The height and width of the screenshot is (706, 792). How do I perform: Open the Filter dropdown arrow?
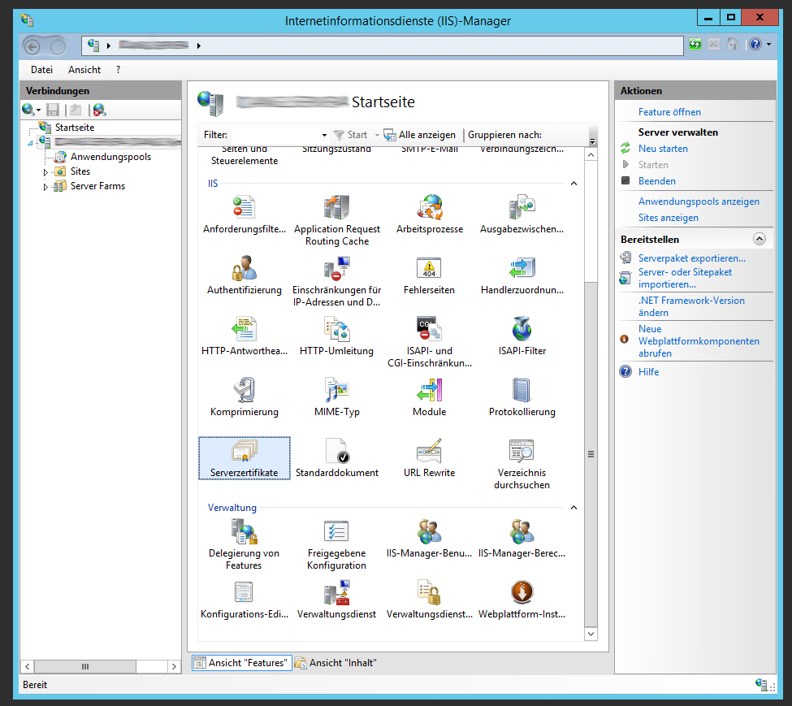[324, 135]
